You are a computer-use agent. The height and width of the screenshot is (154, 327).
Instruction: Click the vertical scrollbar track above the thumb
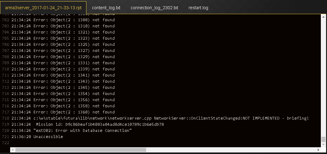tap(323, 77)
